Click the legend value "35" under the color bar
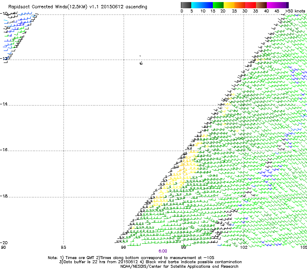 pyautogui.click(x=256, y=11)
